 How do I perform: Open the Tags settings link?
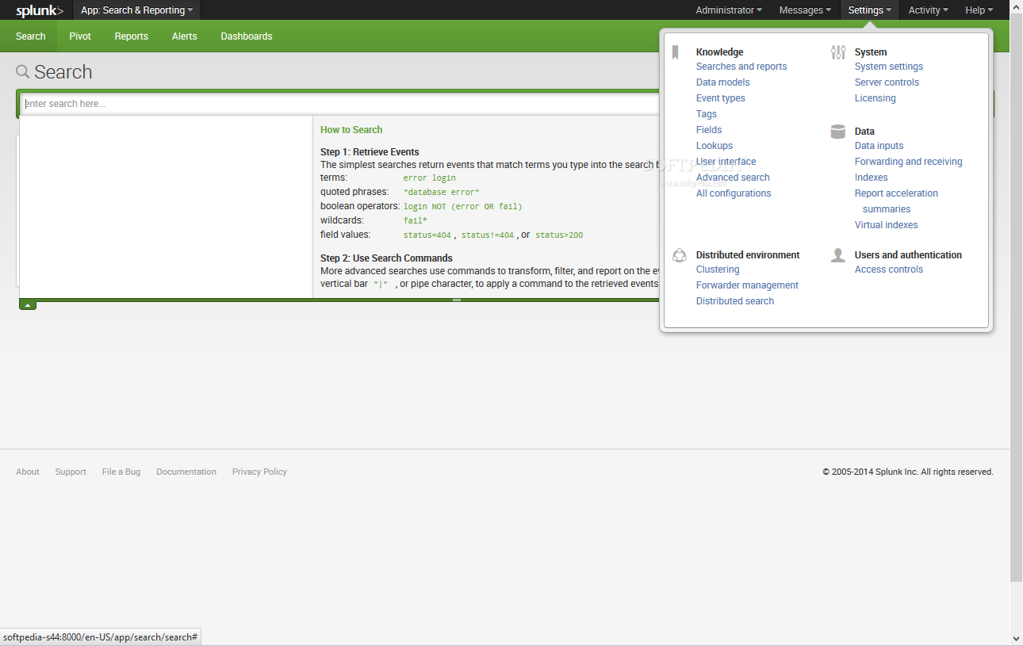tap(707, 114)
